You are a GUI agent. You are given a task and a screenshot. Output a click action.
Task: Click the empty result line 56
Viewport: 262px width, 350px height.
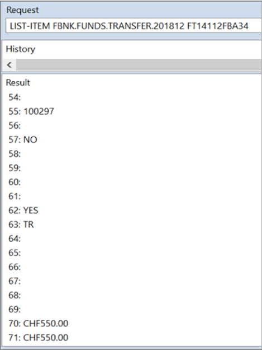pos(15,125)
